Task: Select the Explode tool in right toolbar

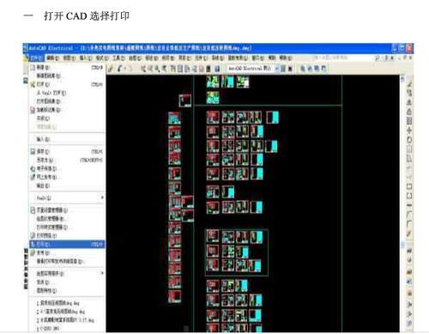Action: (409, 234)
